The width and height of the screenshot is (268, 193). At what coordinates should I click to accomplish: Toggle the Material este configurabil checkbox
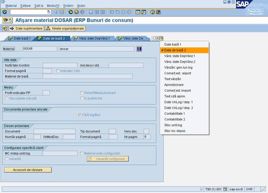[x=82, y=153]
